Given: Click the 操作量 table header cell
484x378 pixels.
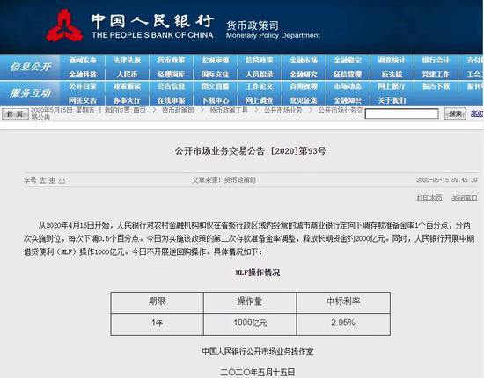Looking at the screenshot, I should (x=250, y=302).
